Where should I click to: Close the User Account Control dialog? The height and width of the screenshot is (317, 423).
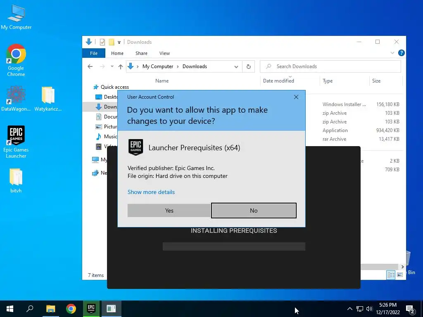[x=296, y=97]
